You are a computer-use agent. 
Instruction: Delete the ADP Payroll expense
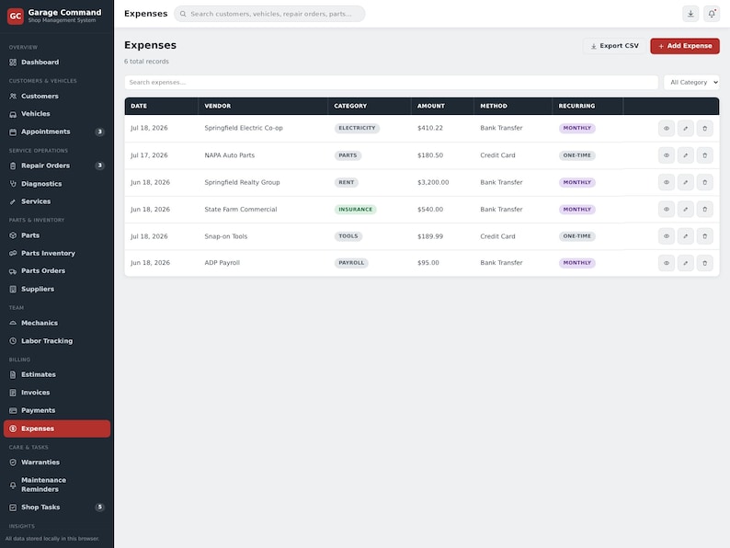pos(704,263)
